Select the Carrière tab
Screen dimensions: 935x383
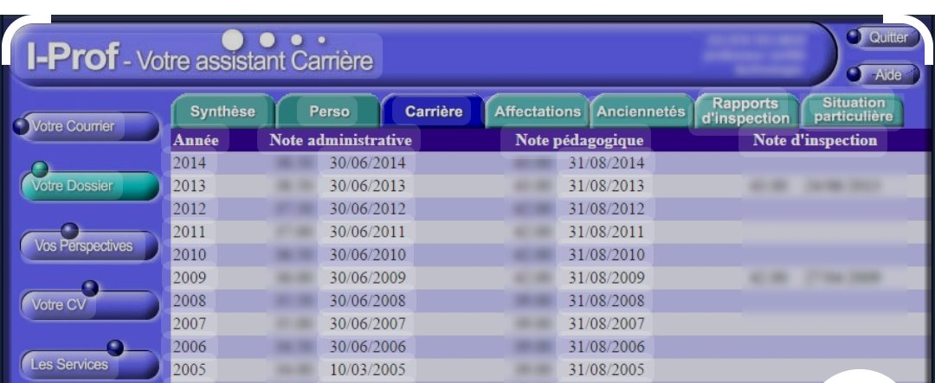[434, 112]
